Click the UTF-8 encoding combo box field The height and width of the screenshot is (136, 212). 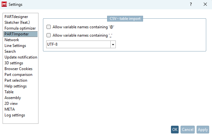coord(78,44)
